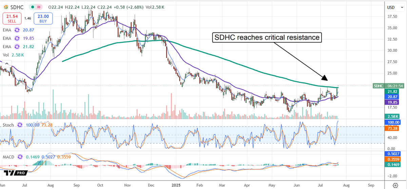This screenshot has width=407, height=189.
Task: Click the Oct label on time axis
Action: click(100, 186)
